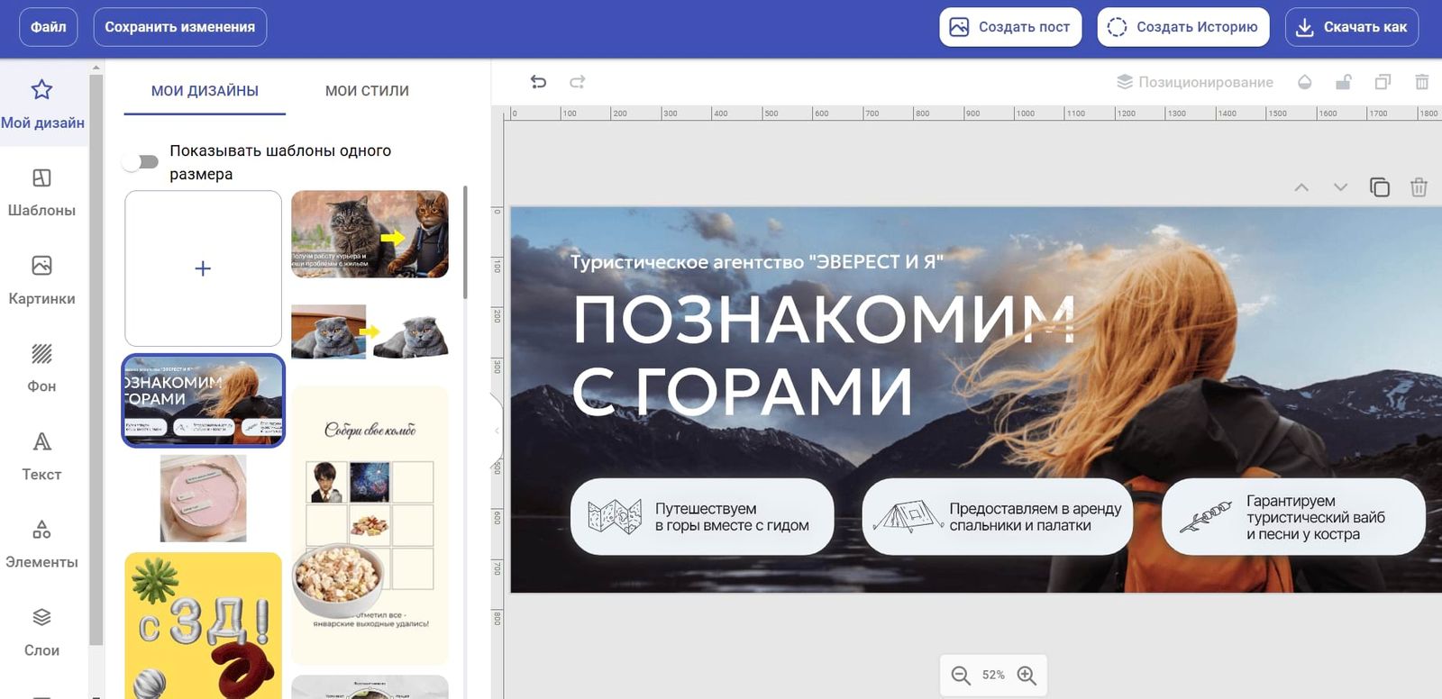
Task: Click the Создать пост button
Action: coord(1010,27)
